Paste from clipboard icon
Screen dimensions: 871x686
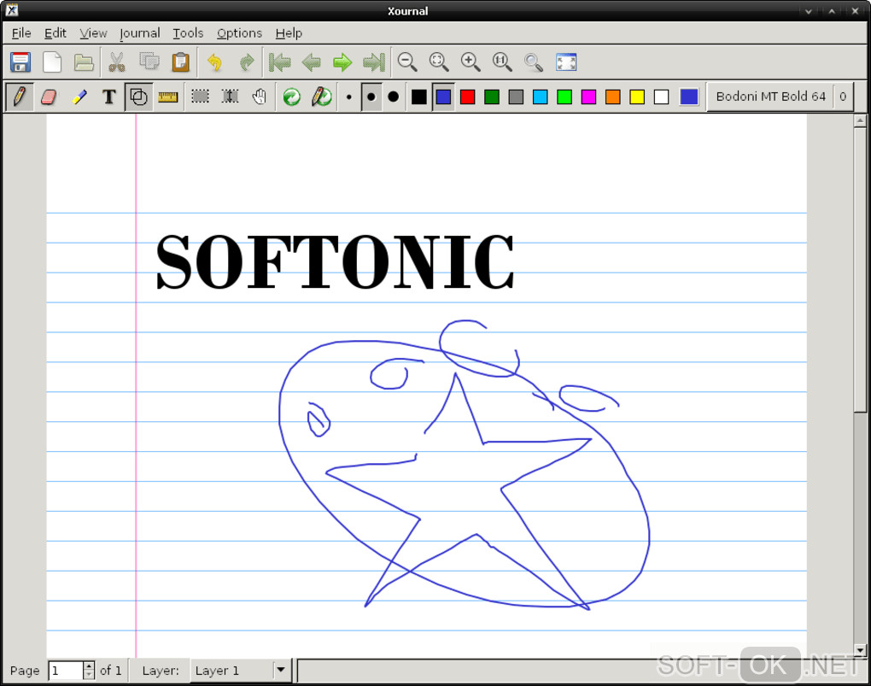(180, 62)
